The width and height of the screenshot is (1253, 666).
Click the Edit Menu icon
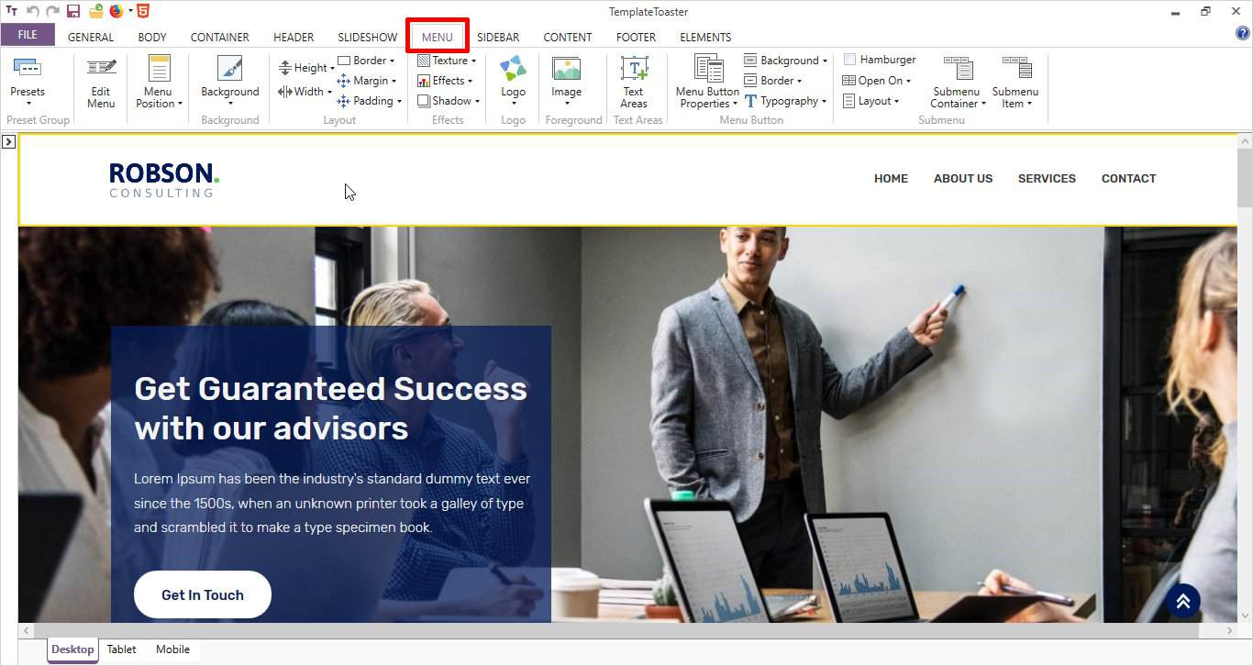[x=101, y=69]
